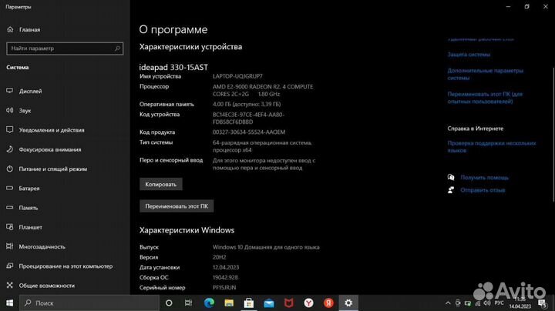This screenshot has width=555, height=311.
Task: Switch the РУС input language indicator
Action: pos(499,303)
